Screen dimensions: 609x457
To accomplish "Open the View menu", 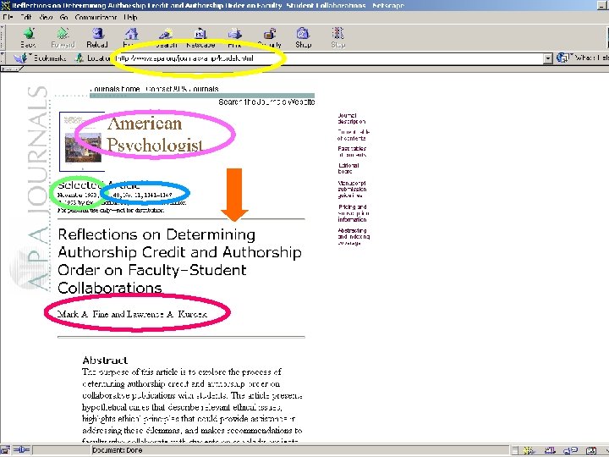I will coord(46,17).
